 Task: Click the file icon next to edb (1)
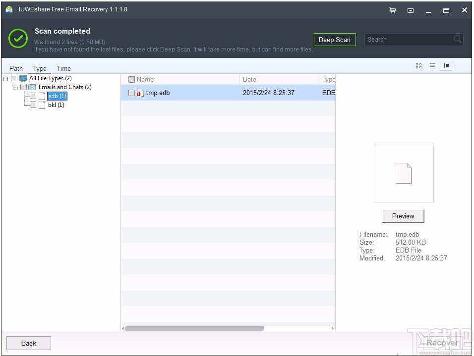point(42,96)
